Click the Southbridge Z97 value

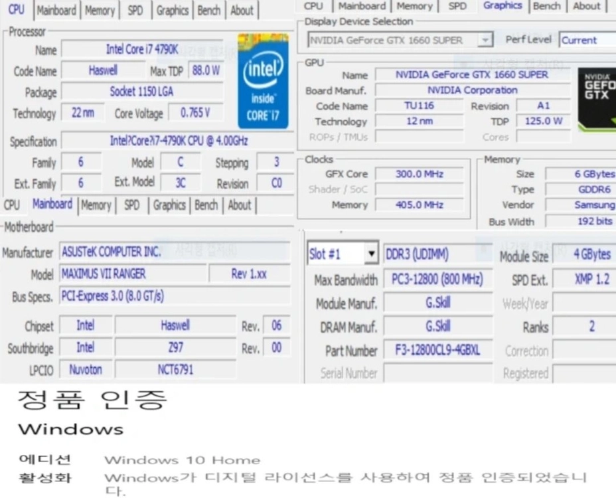tap(175, 347)
